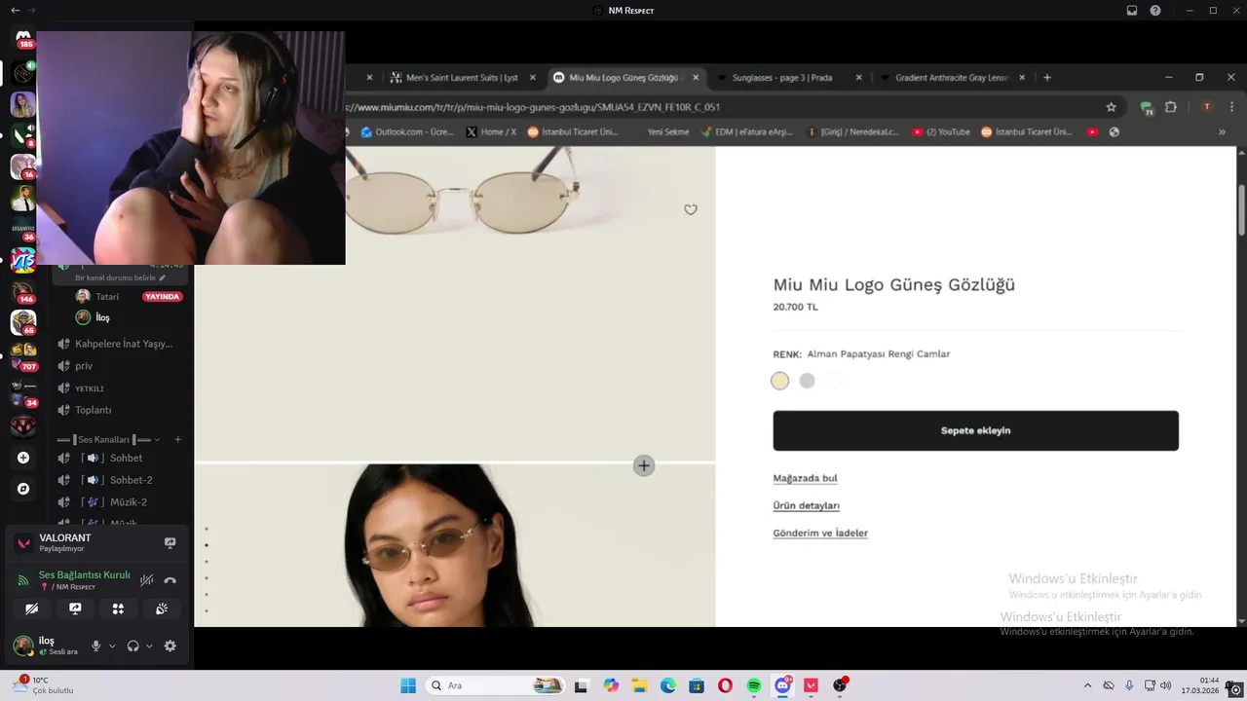Share your screen in Discord
This screenshot has width=1247, height=701.
75,609
